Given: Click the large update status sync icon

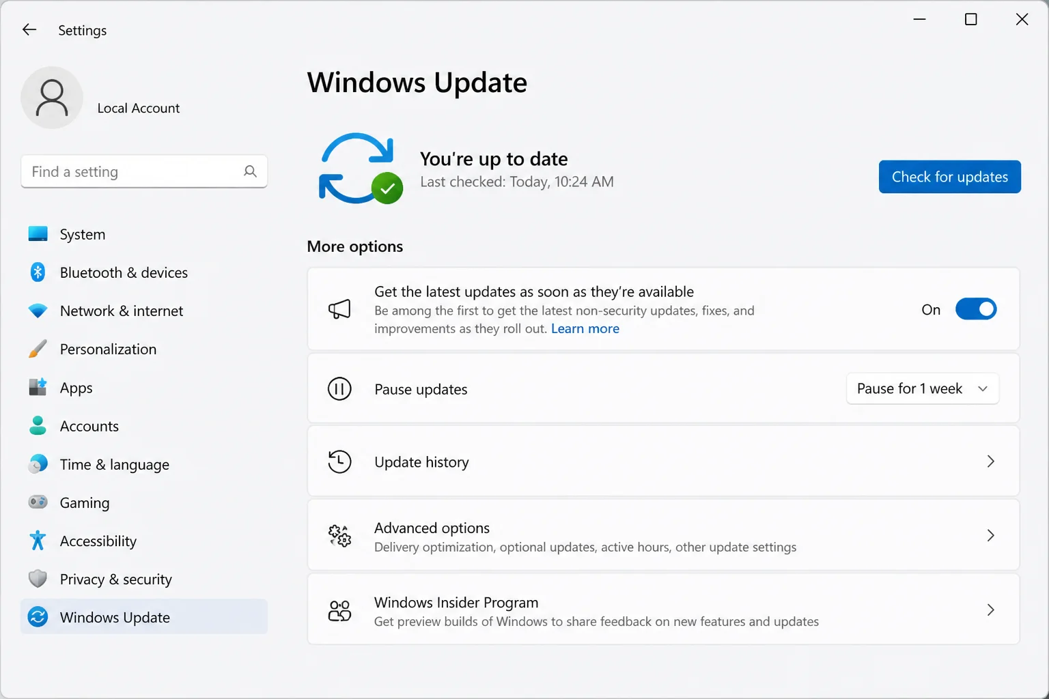Looking at the screenshot, I should click(x=361, y=169).
